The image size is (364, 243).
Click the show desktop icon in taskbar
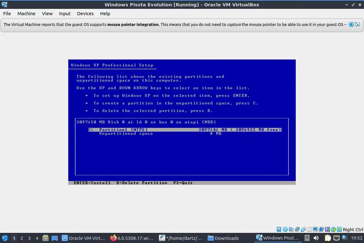click(55, 238)
